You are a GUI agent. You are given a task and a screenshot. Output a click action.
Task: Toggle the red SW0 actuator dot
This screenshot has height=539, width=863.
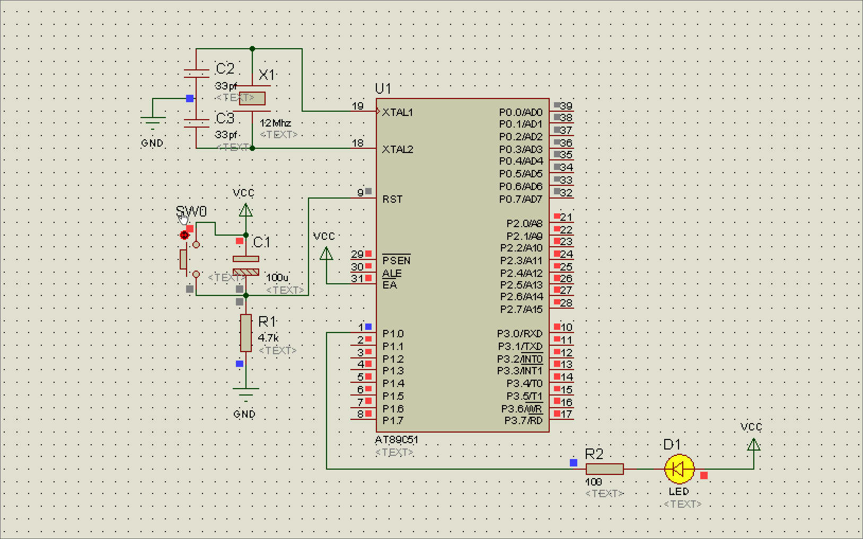pos(184,235)
